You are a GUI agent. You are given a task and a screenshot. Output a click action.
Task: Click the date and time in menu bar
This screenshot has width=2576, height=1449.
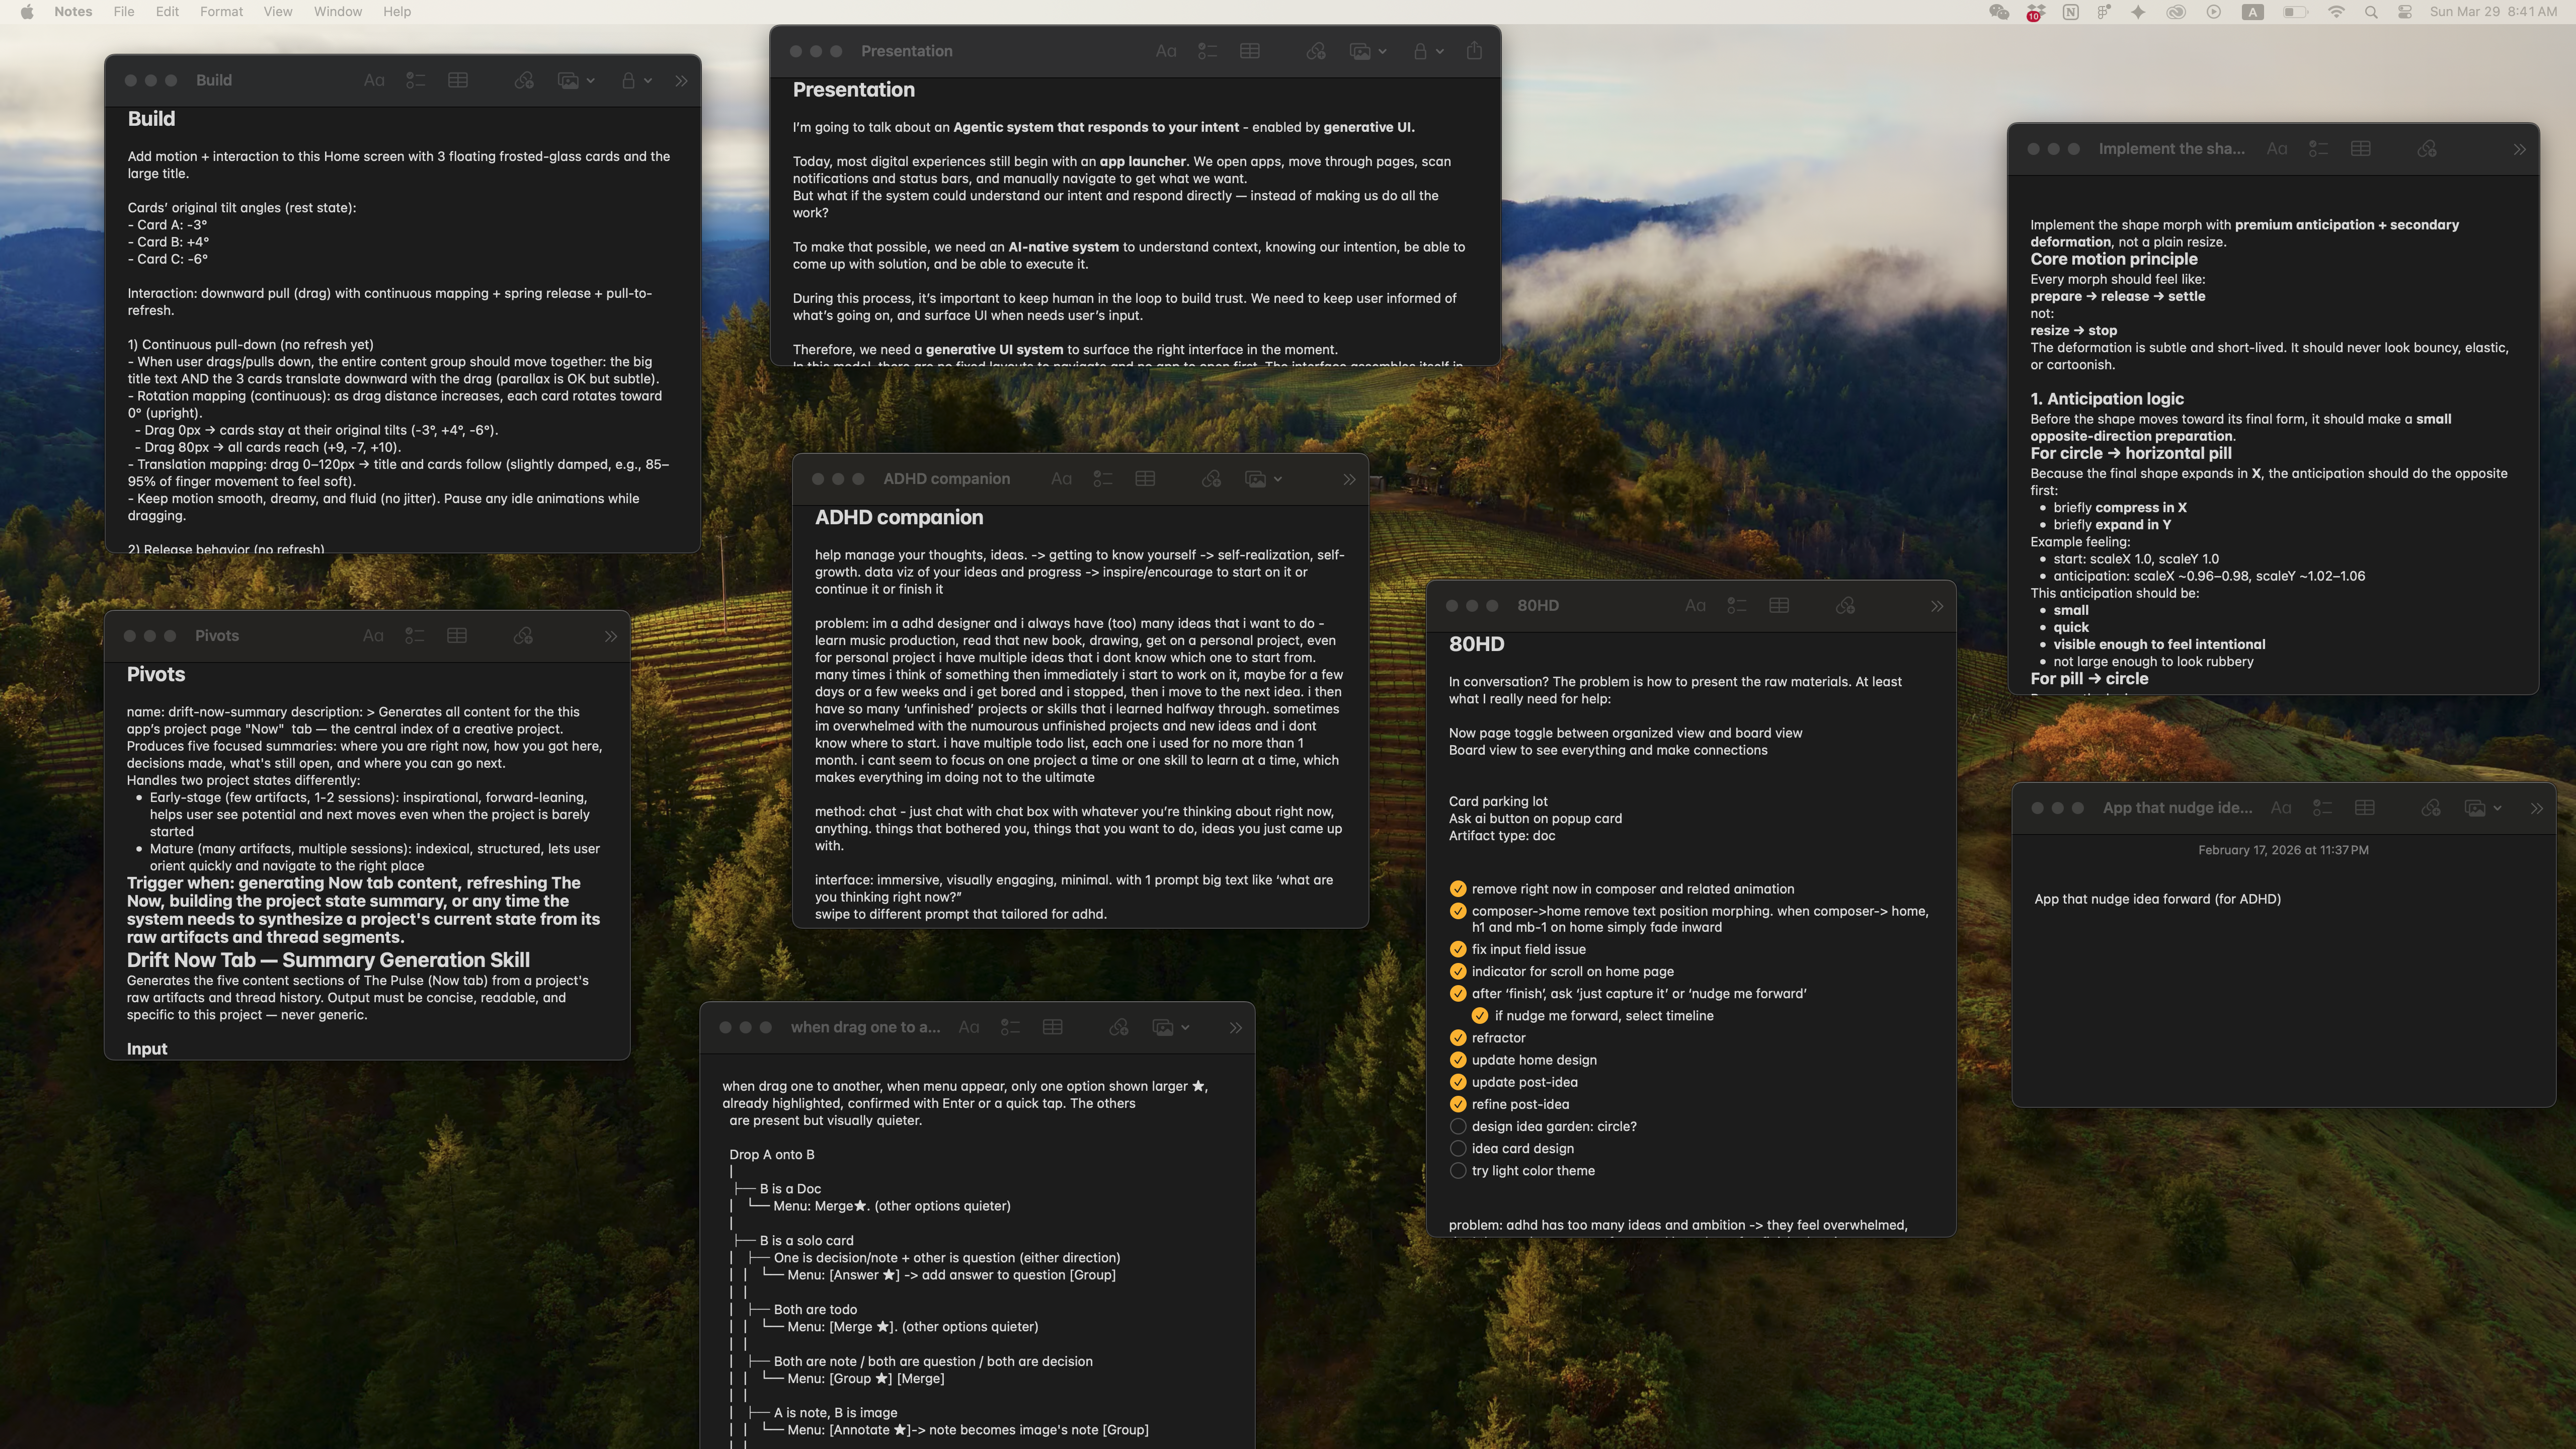2493,12
